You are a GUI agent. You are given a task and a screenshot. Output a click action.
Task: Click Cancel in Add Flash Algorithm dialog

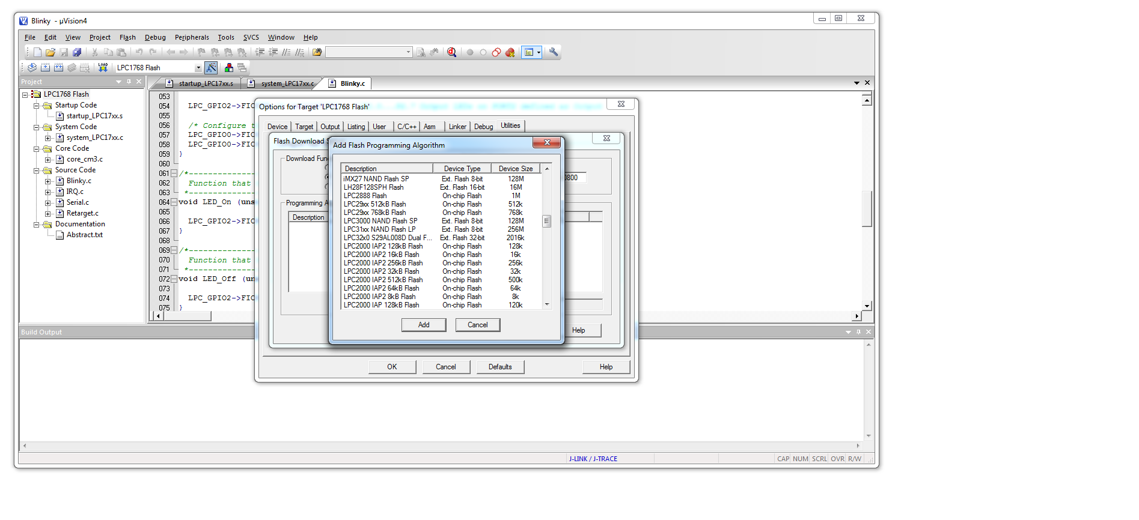tap(478, 325)
